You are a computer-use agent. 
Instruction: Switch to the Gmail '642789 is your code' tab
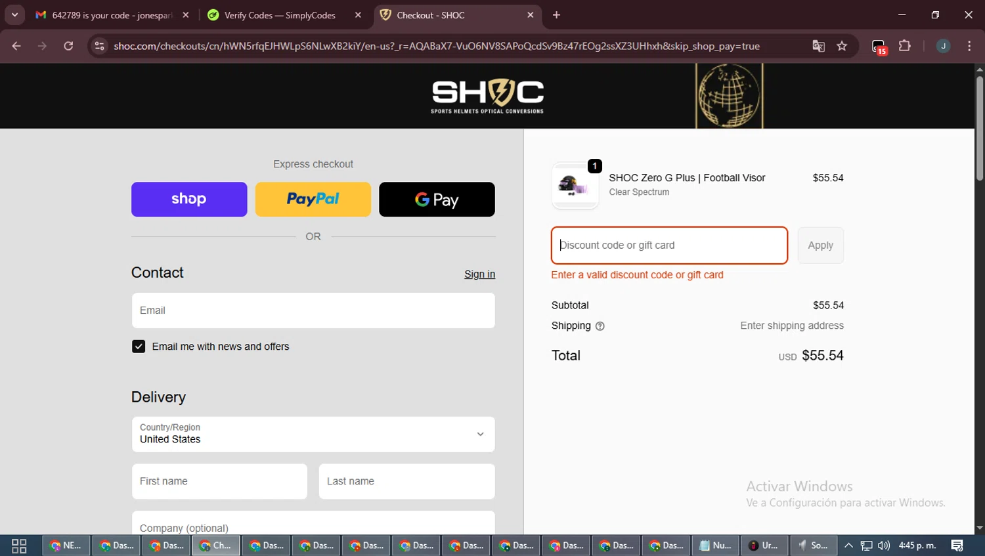point(112,15)
